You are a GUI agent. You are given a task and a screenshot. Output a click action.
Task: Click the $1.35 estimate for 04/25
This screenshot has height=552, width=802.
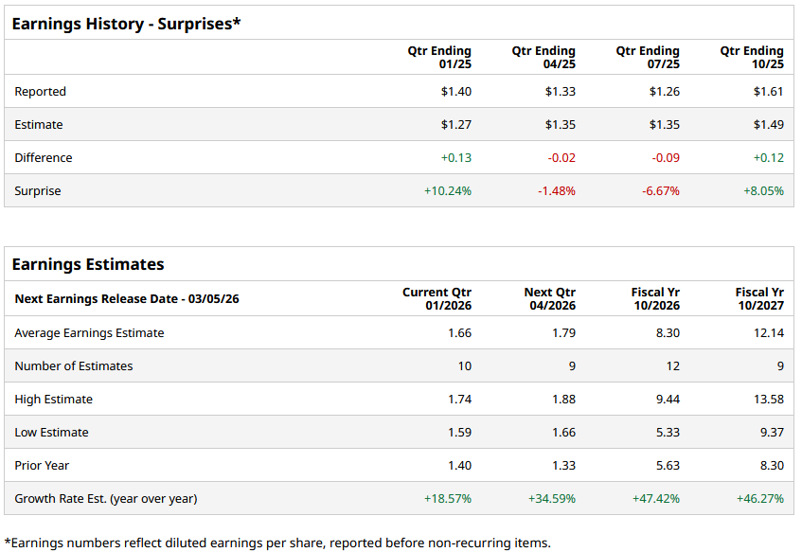pyautogui.click(x=560, y=125)
